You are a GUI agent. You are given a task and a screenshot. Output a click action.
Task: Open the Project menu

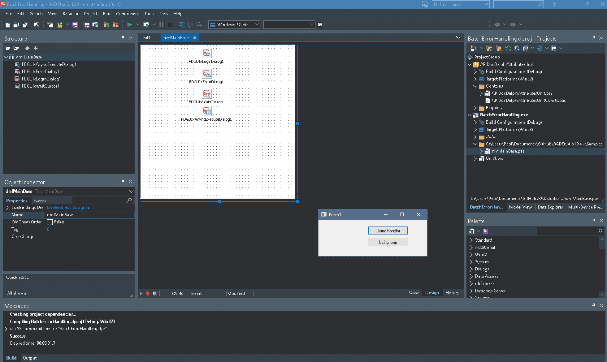point(90,13)
